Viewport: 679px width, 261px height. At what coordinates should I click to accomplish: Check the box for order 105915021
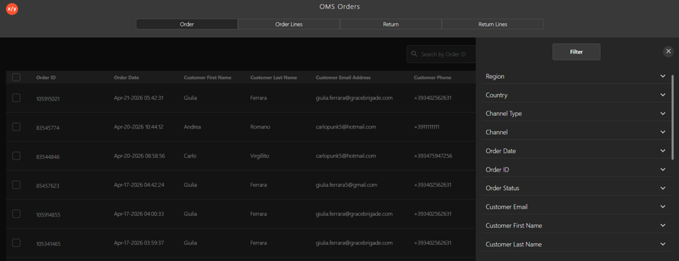coord(17,98)
